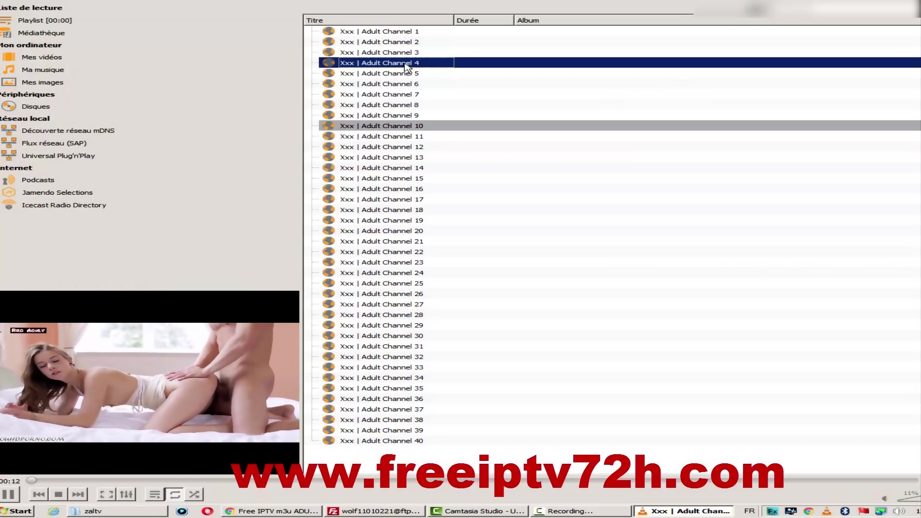Viewport: 921px width, 518px height.
Task: Select Xxx Adult Channel 10 entry
Action: [x=381, y=125]
